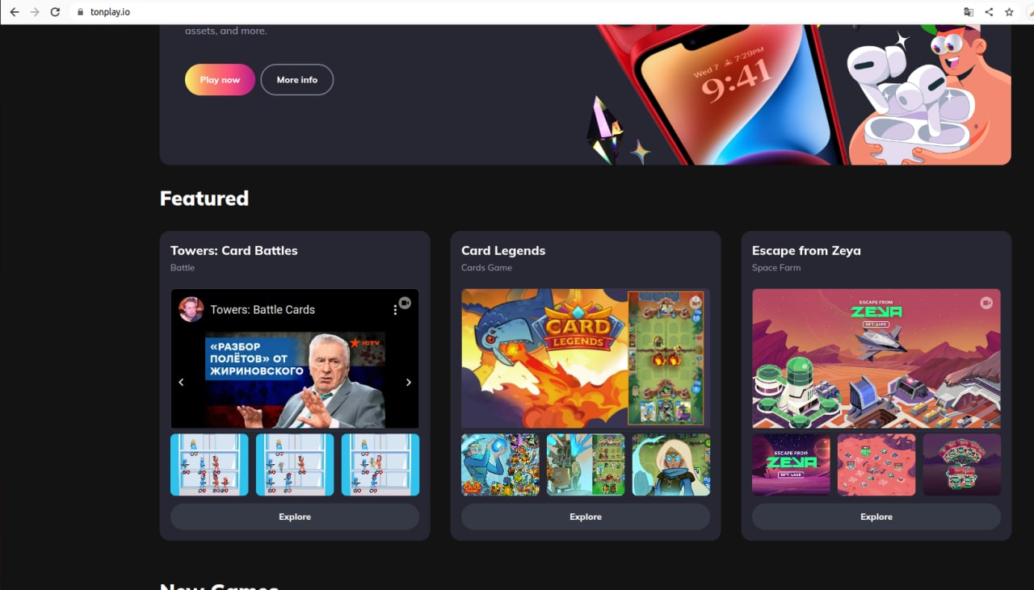The image size is (1034, 590).
Task: Open the Escape from Zeya title link
Action: point(806,251)
